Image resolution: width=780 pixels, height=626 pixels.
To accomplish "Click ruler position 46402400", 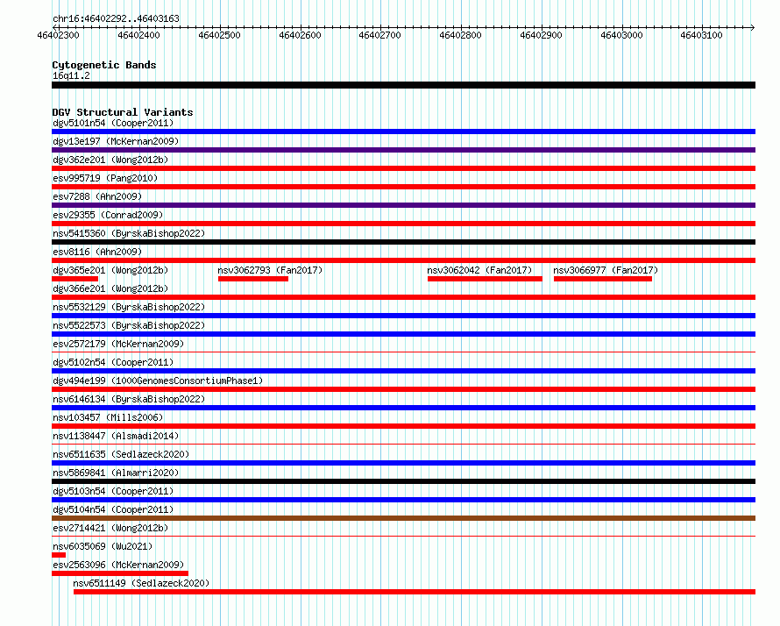I will click(x=138, y=35).
